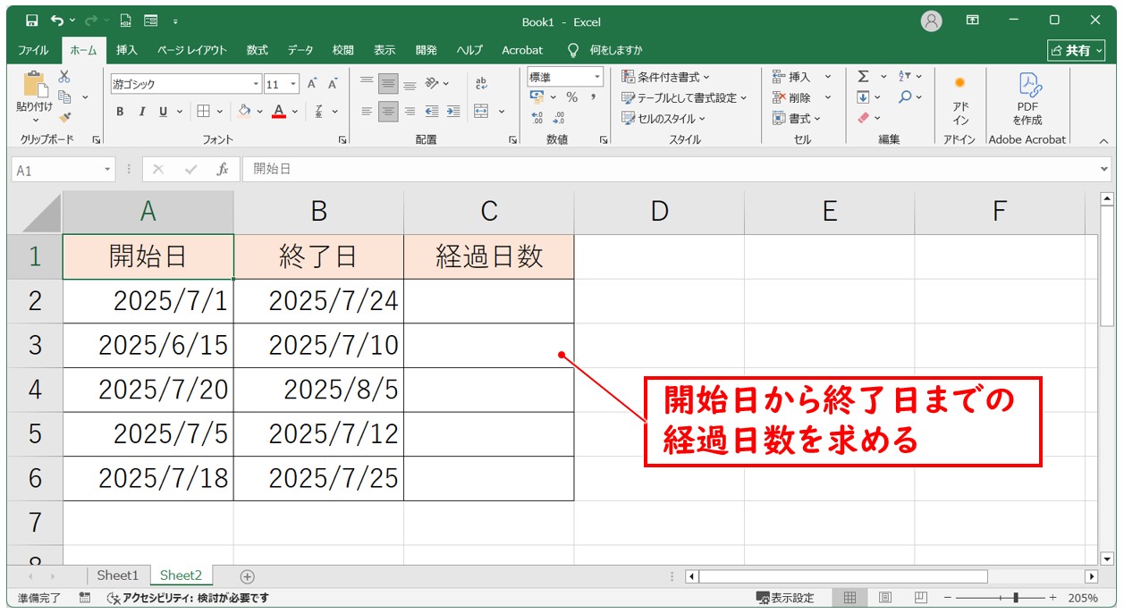Click the Save icon in the title bar
Image resolution: width=1124 pixels, height=613 pixels.
32,20
